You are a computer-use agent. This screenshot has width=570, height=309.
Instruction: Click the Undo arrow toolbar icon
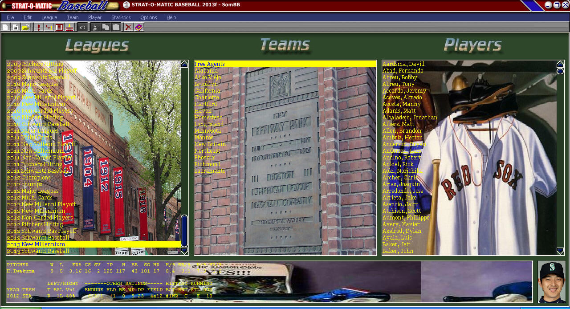[x=82, y=27]
